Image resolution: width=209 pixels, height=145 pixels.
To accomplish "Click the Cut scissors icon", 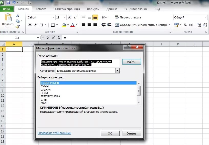I will [17, 15].
